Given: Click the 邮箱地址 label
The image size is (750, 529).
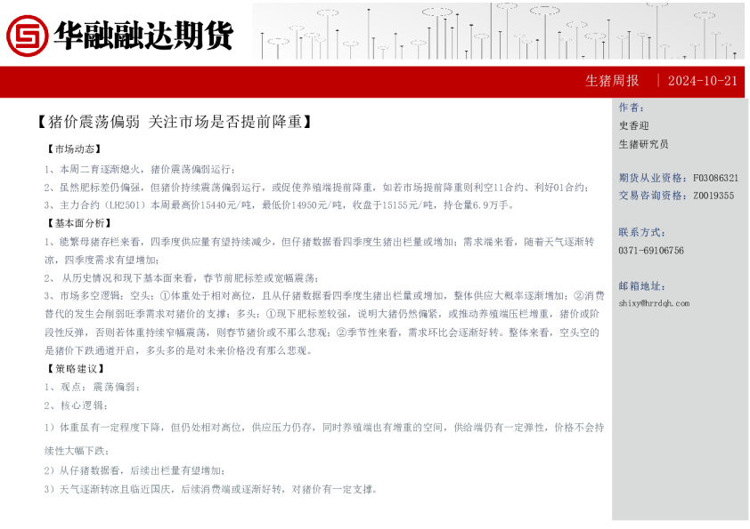Looking at the screenshot, I should (641, 286).
